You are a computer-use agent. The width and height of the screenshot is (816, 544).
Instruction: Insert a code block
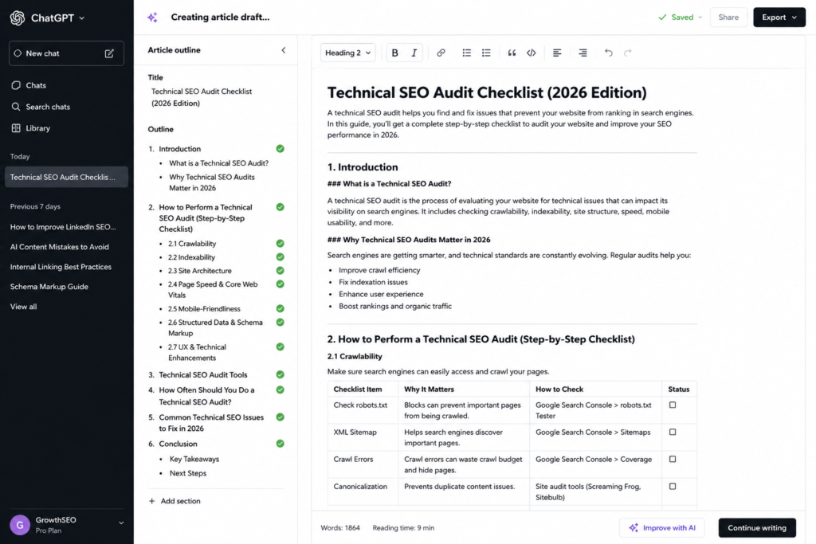[532, 53]
